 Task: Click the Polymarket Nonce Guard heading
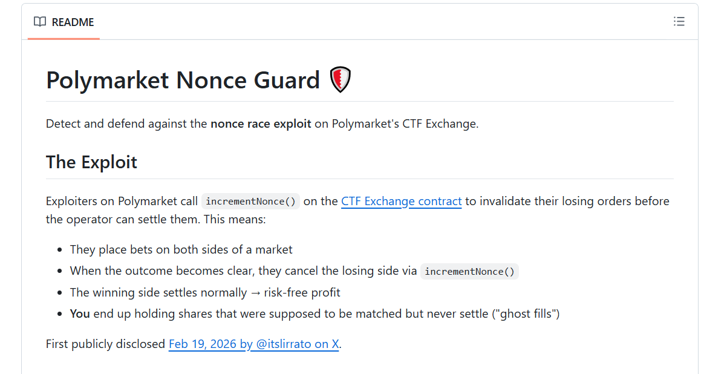pyautogui.click(x=183, y=80)
